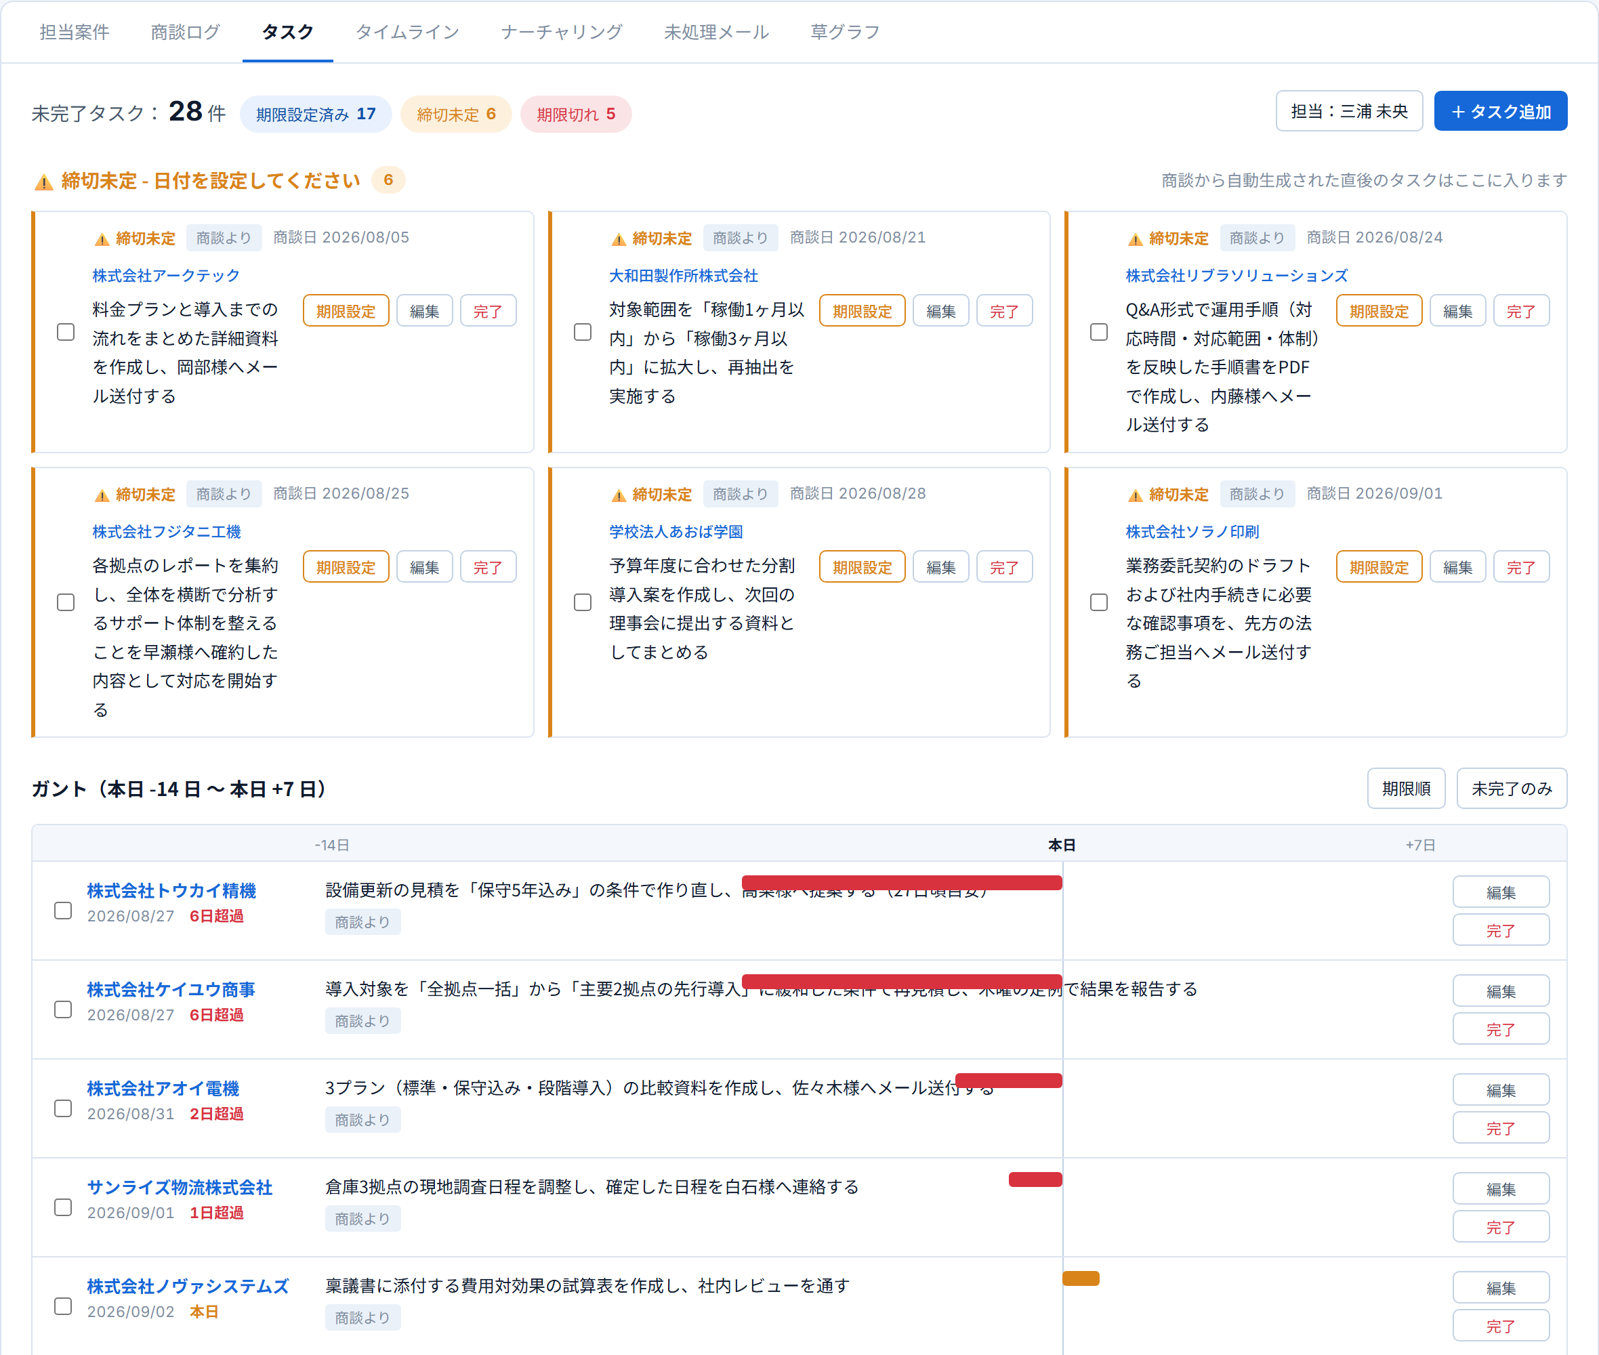Switch to the 担当案件 tab

click(x=75, y=31)
